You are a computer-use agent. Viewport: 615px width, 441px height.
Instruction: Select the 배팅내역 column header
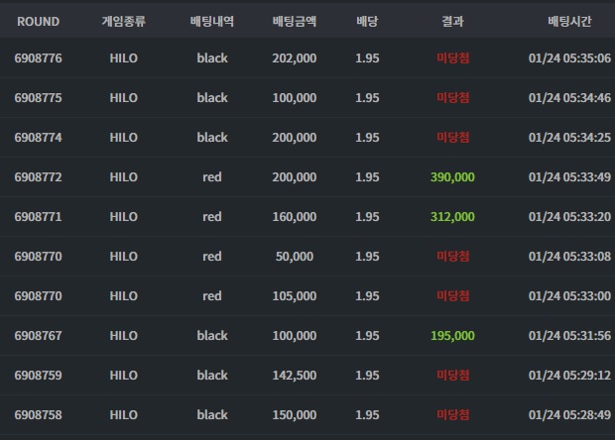[x=212, y=21]
